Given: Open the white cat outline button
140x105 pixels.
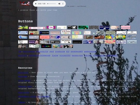Looking at the screenshot, I should [121, 33].
